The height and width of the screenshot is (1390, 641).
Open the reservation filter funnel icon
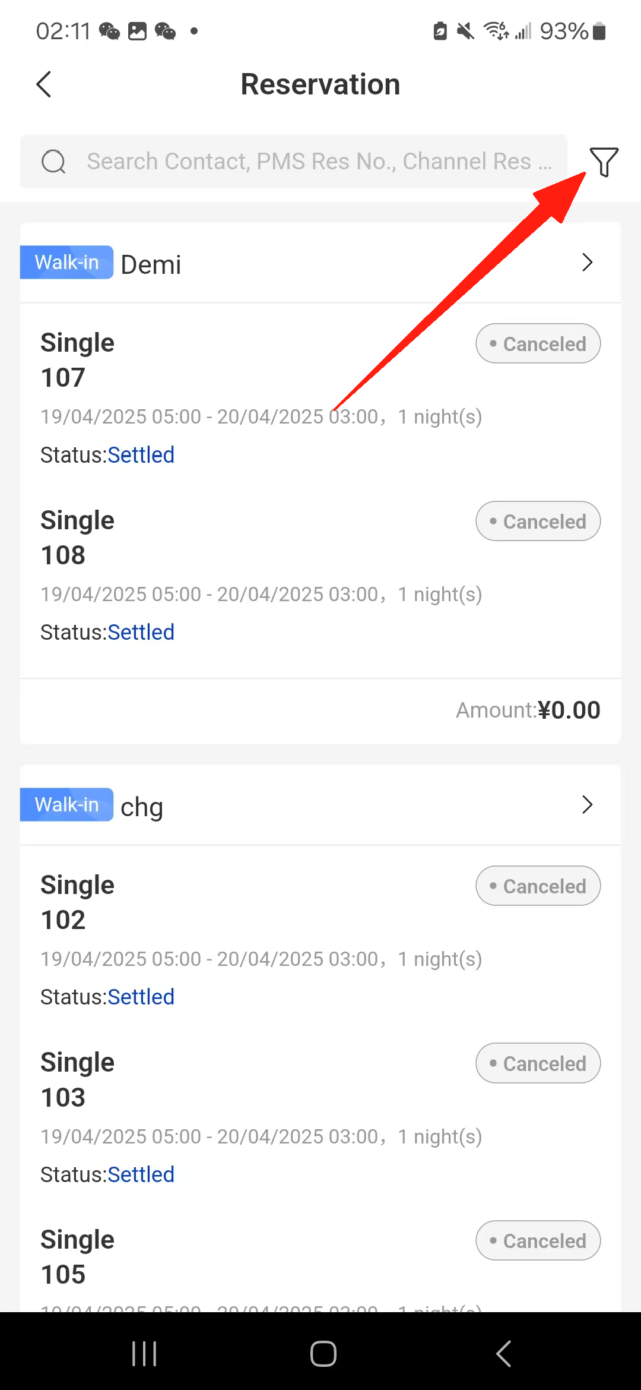604,162
